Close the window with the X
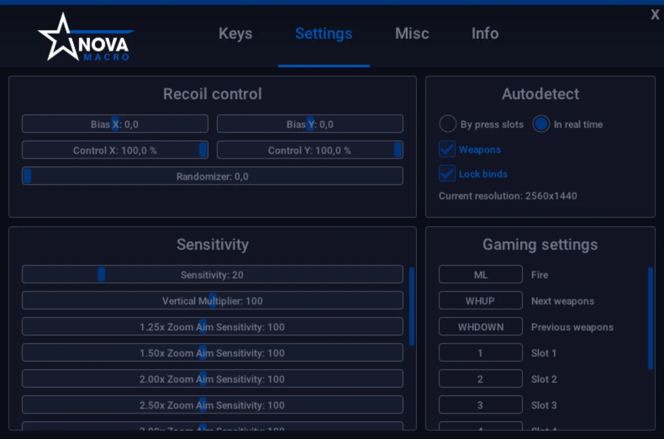The height and width of the screenshot is (439, 664). (x=654, y=15)
